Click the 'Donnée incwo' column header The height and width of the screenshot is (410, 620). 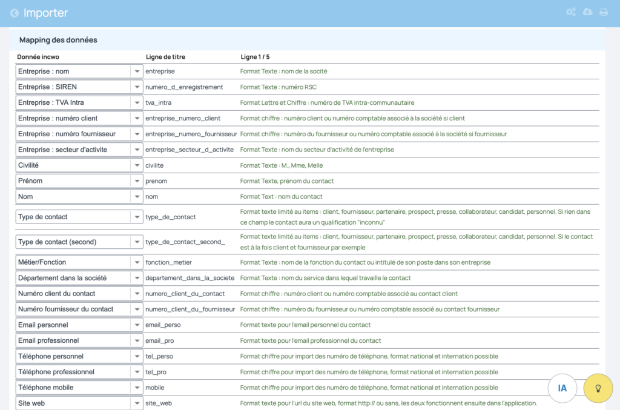(38, 57)
